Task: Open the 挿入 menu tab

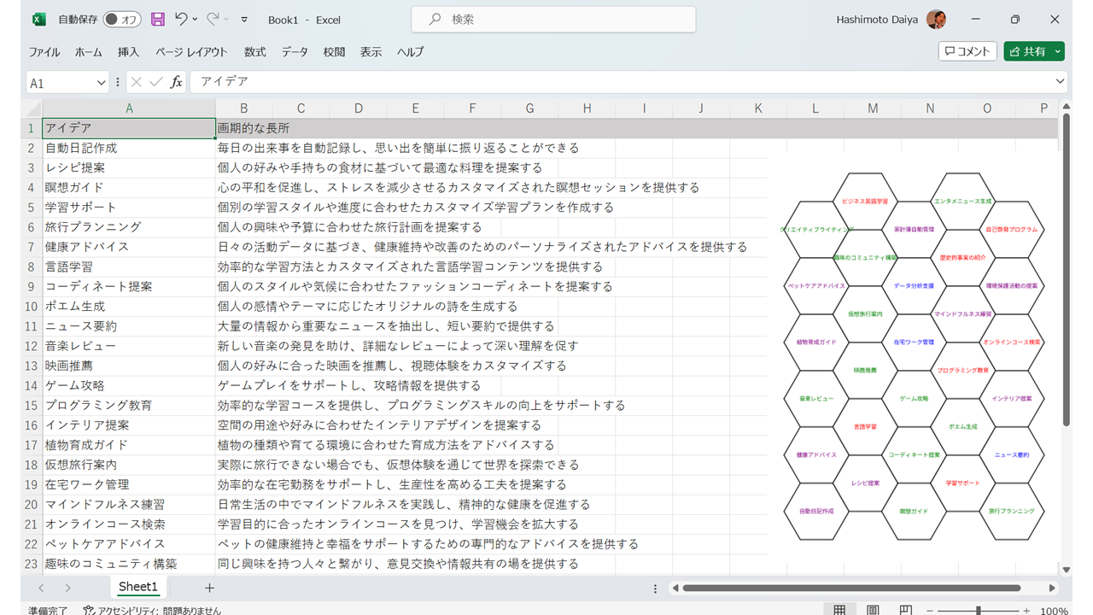Action: (128, 52)
